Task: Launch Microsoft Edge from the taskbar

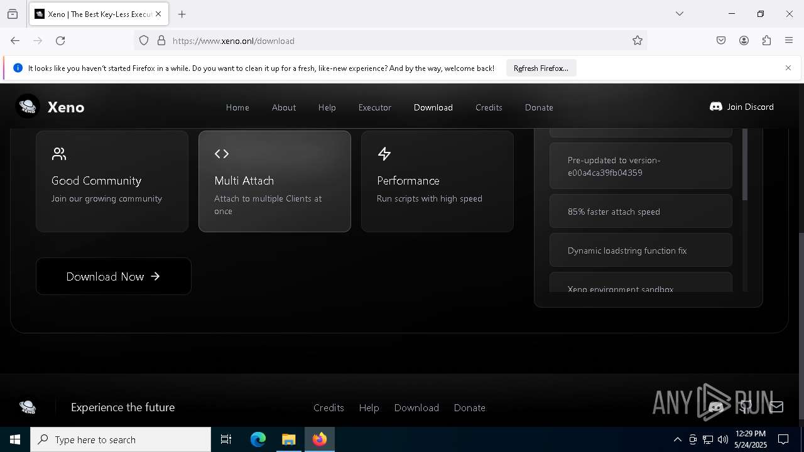Action: click(x=258, y=439)
